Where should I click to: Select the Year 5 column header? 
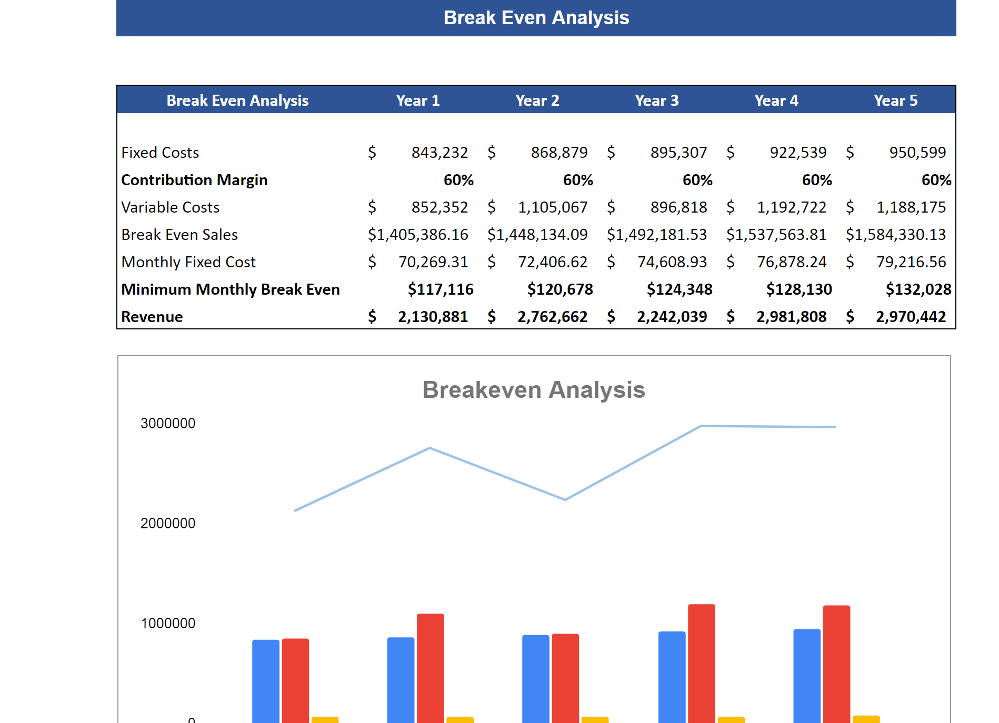pos(896,100)
